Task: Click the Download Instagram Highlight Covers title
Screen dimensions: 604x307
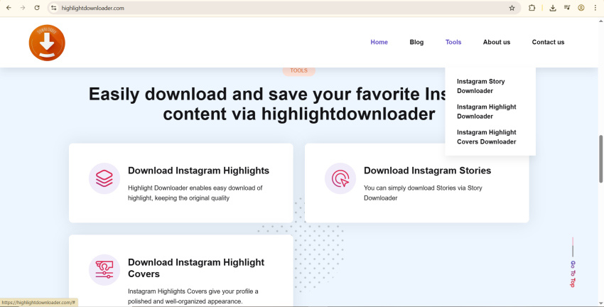Action: coord(196,268)
